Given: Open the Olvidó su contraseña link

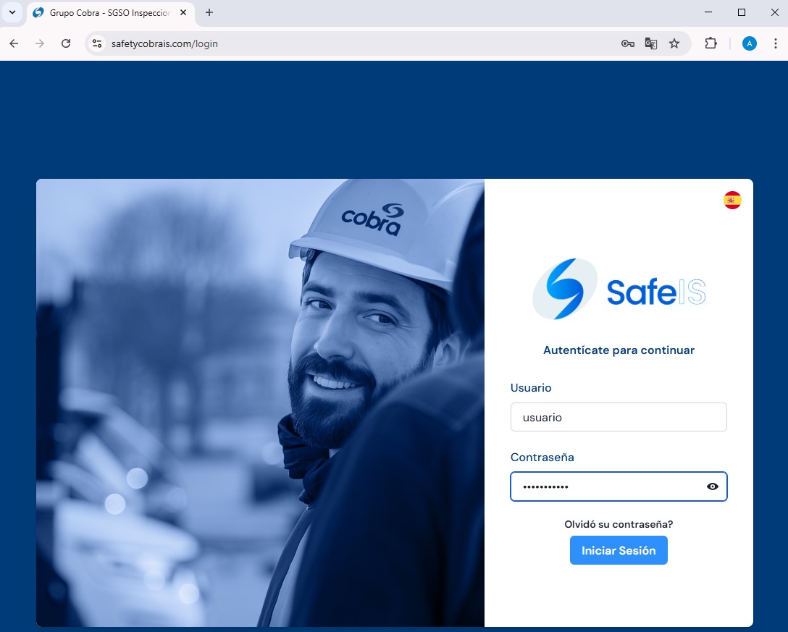Looking at the screenshot, I should pyautogui.click(x=618, y=524).
